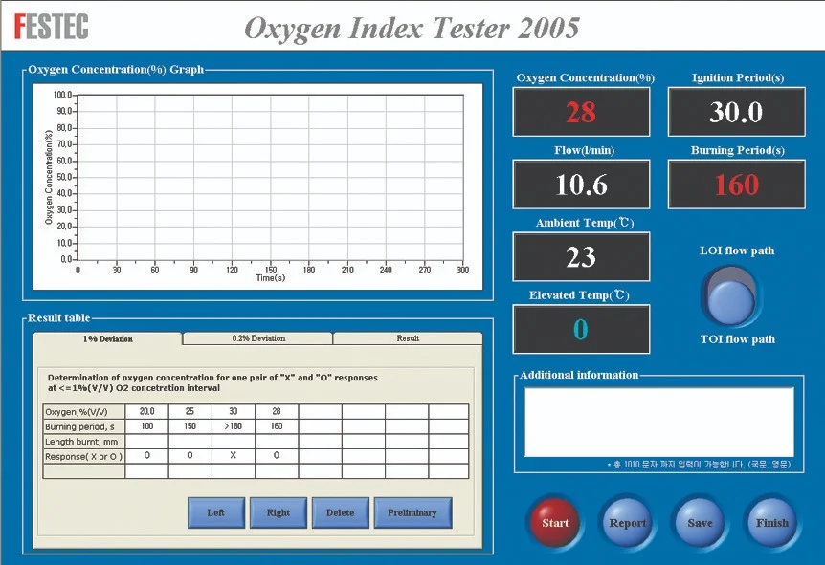Image resolution: width=825 pixels, height=565 pixels.
Task: Move selection Left in result table
Action: [216, 512]
